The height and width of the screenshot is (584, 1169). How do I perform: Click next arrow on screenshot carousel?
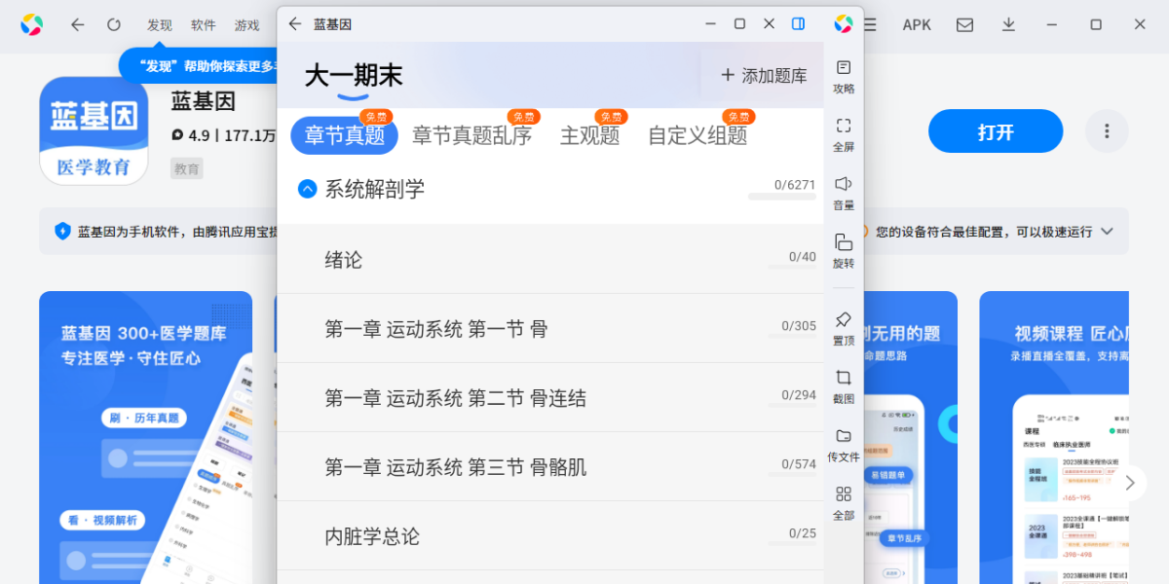click(1130, 483)
